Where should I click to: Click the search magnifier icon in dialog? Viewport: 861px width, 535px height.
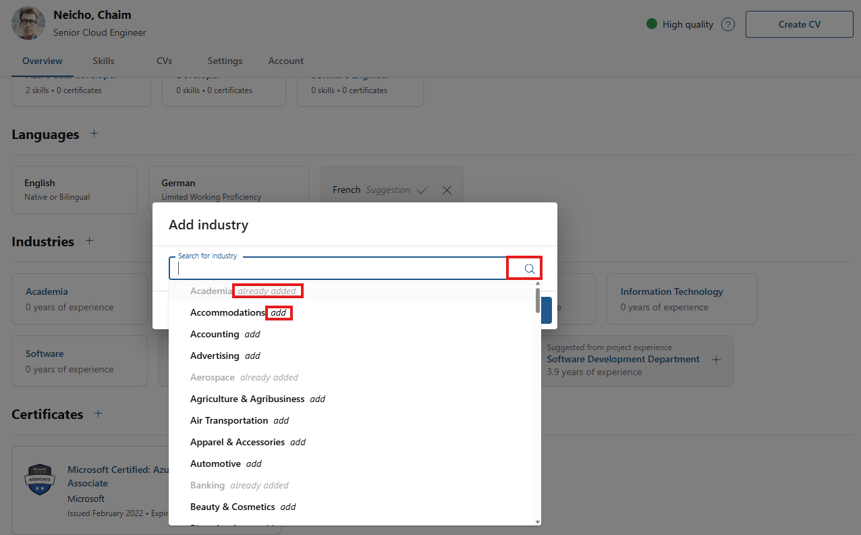point(530,269)
